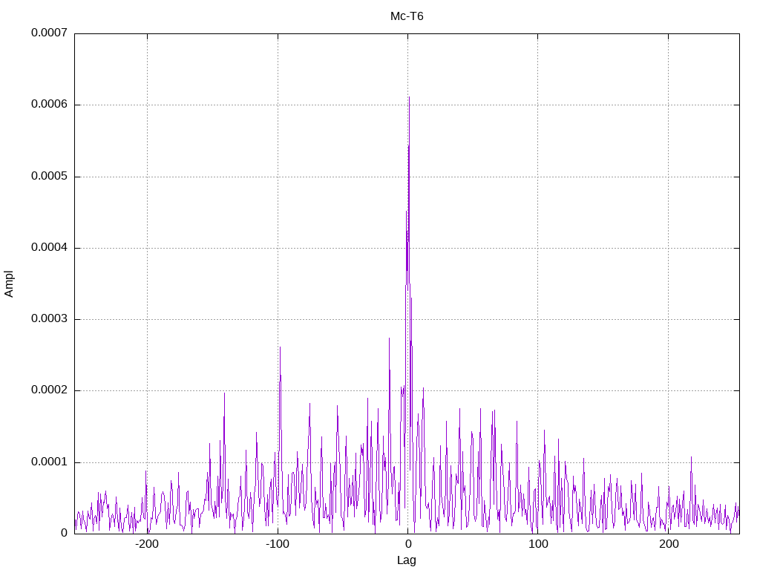760x570 pixels.
Task: Click the 0.0006 y-axis tick label
Action: (49, 104)
